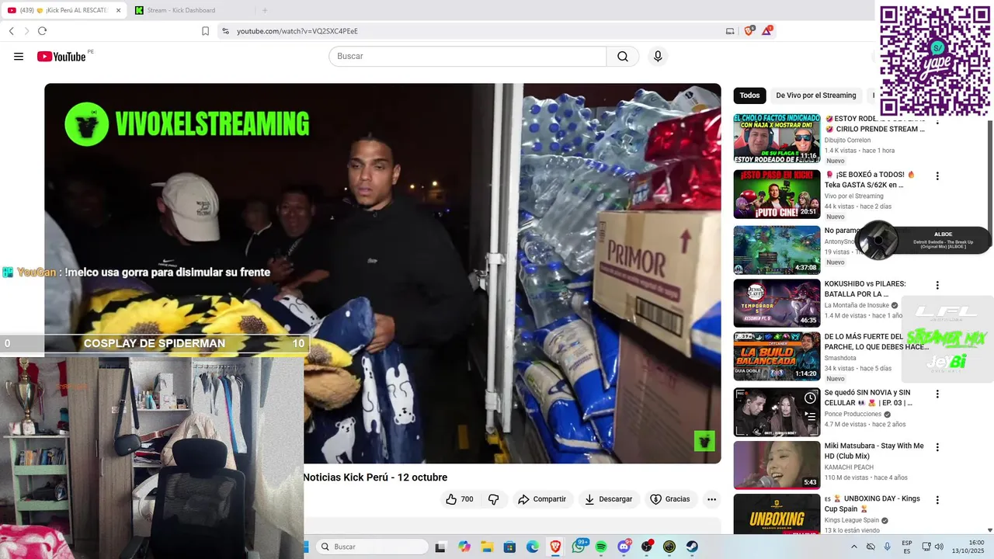Open 'EL CHOLO FACTOS INDIGNADO' thumbnail video

(777, 139)
